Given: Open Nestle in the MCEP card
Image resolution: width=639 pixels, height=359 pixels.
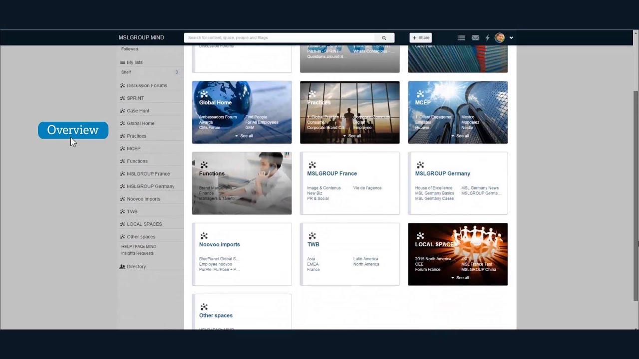Looking at the screenshot, I should pos(467,128).
